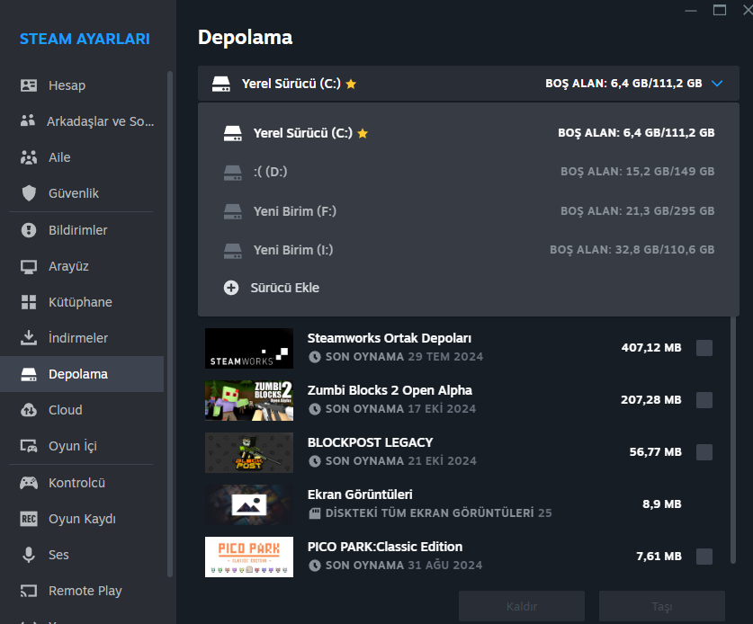The image size is (753, 624).
Task: Click the Cloud sync icon
Action: [28, 410]
